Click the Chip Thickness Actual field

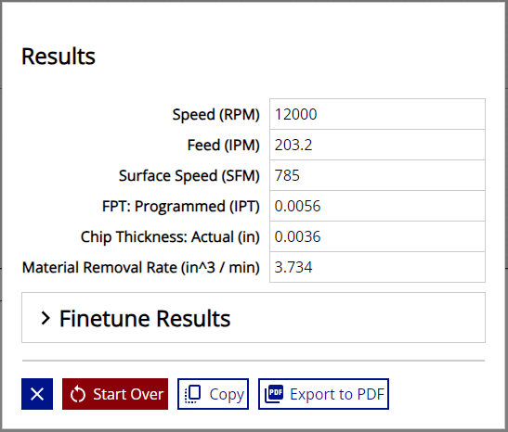coord(377,236)
